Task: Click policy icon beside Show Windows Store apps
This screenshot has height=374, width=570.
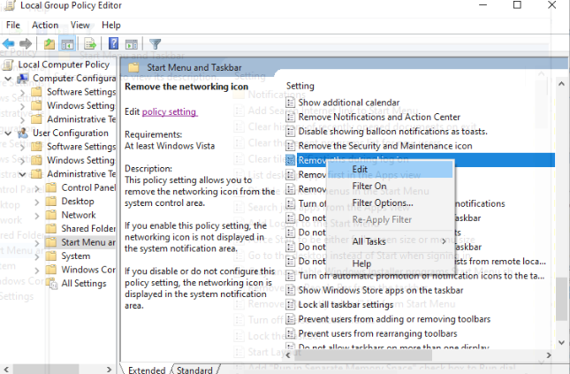Action: (x=290, y=290)
